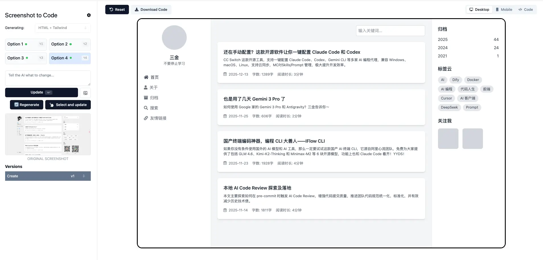Click the Select and update button
The image size is (543, 260).
click(68, 105)
